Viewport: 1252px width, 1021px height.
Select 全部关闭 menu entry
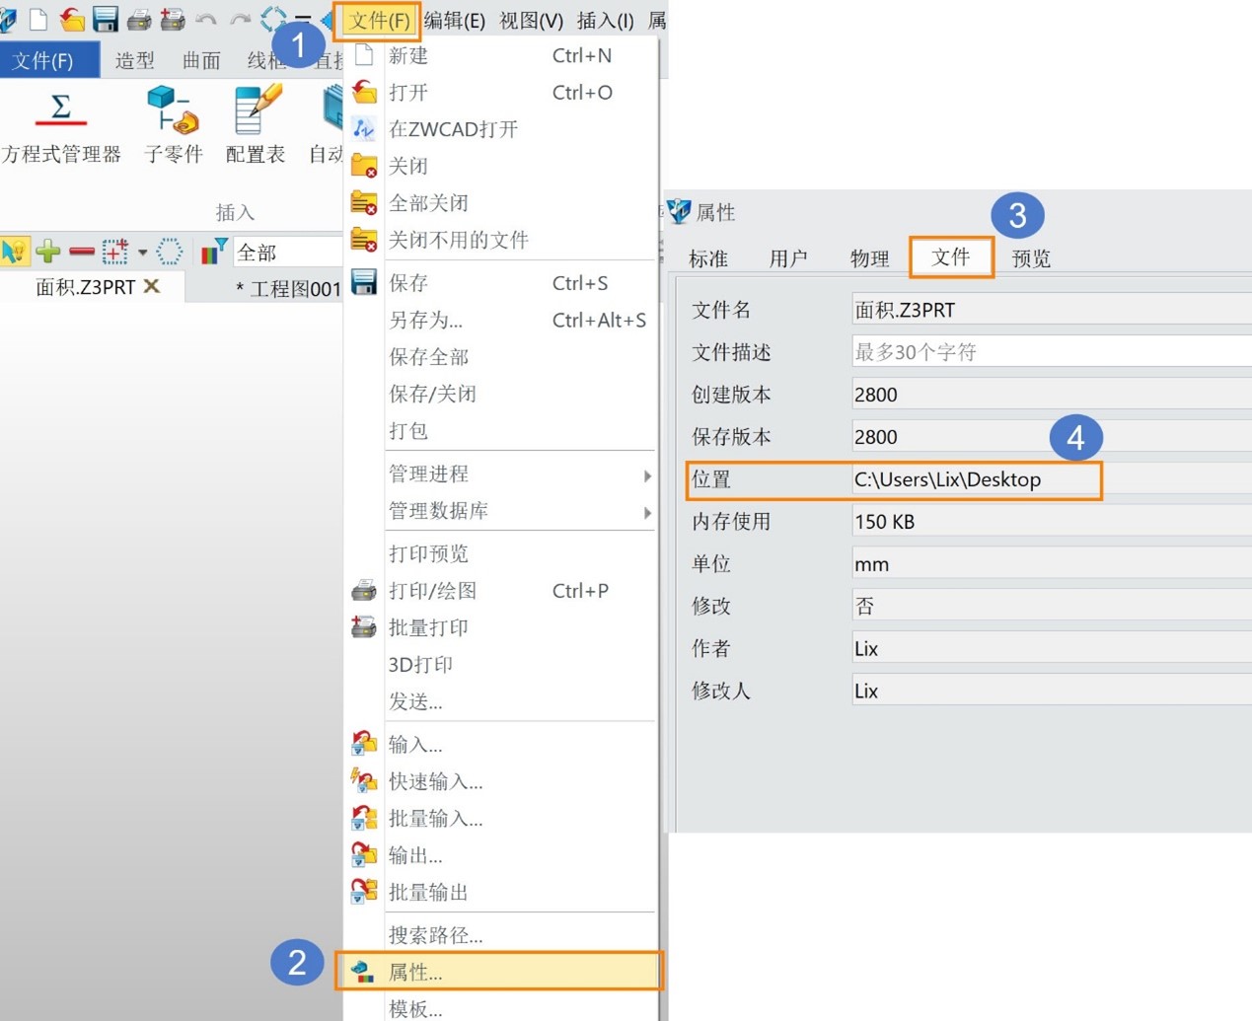(501, 203)
